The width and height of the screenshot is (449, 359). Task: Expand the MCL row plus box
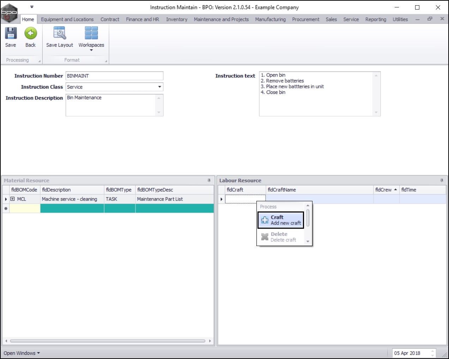[13, 199]
